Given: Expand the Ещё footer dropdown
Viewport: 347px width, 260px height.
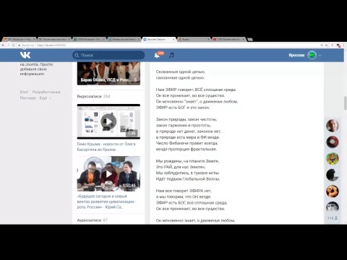Looking at the screenshot, I should click(46, 98).
